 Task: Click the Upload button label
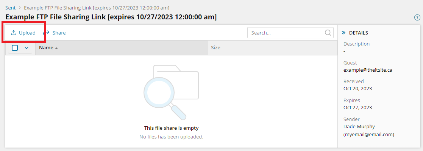click(x=27, y=33)
